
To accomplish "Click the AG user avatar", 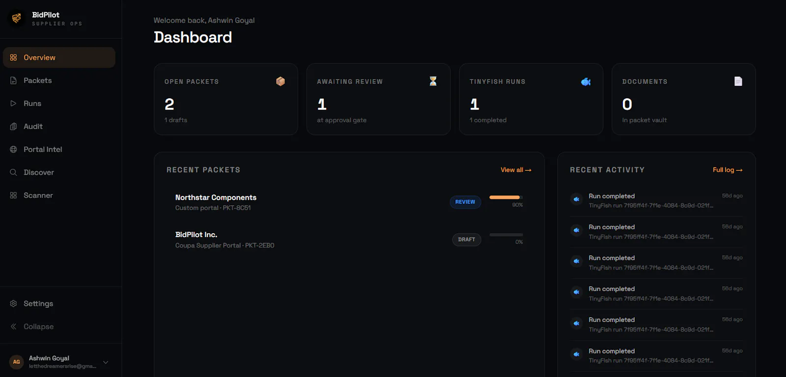I will click(17, 362).
